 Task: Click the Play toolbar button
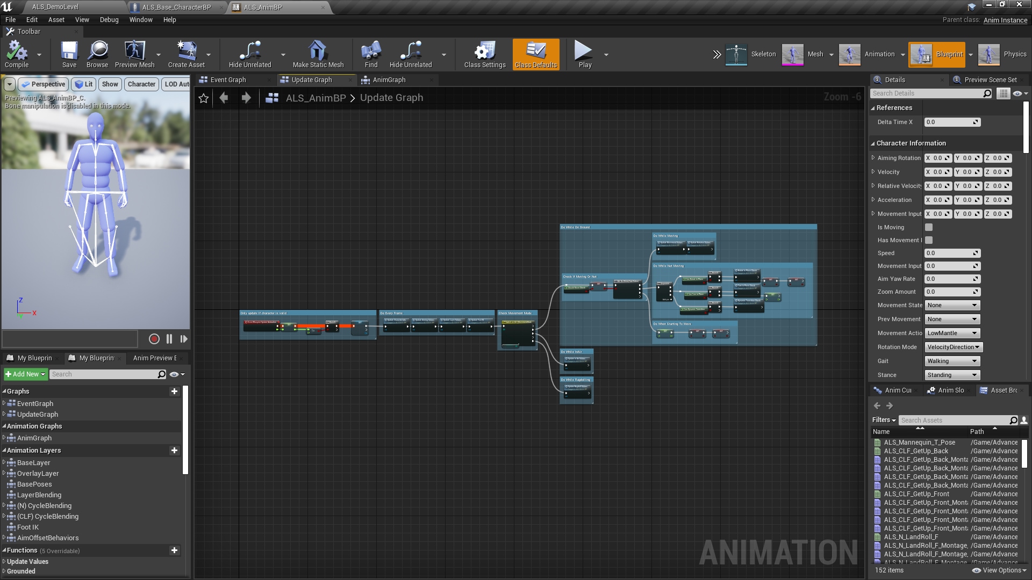584,54
